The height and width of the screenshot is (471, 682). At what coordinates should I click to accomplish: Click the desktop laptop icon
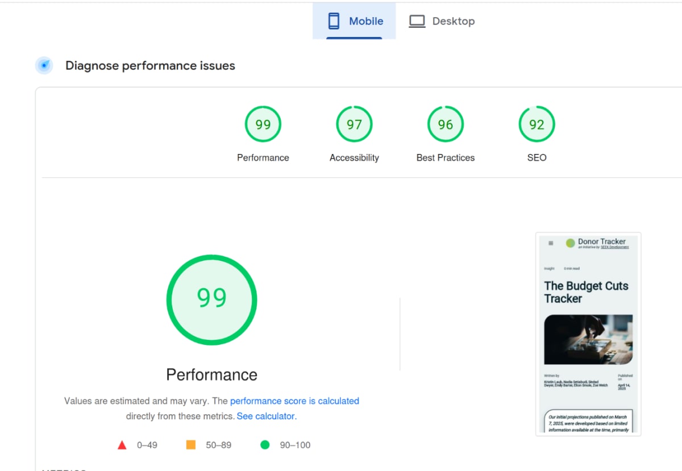coord(417,21)
